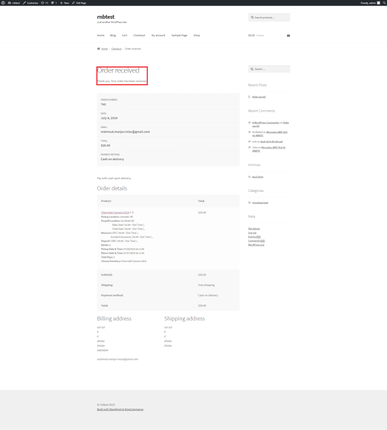Viewport: 387px width, 430px height.
Task: Open the Howdy, admin account menu
Action: [370, 3]
